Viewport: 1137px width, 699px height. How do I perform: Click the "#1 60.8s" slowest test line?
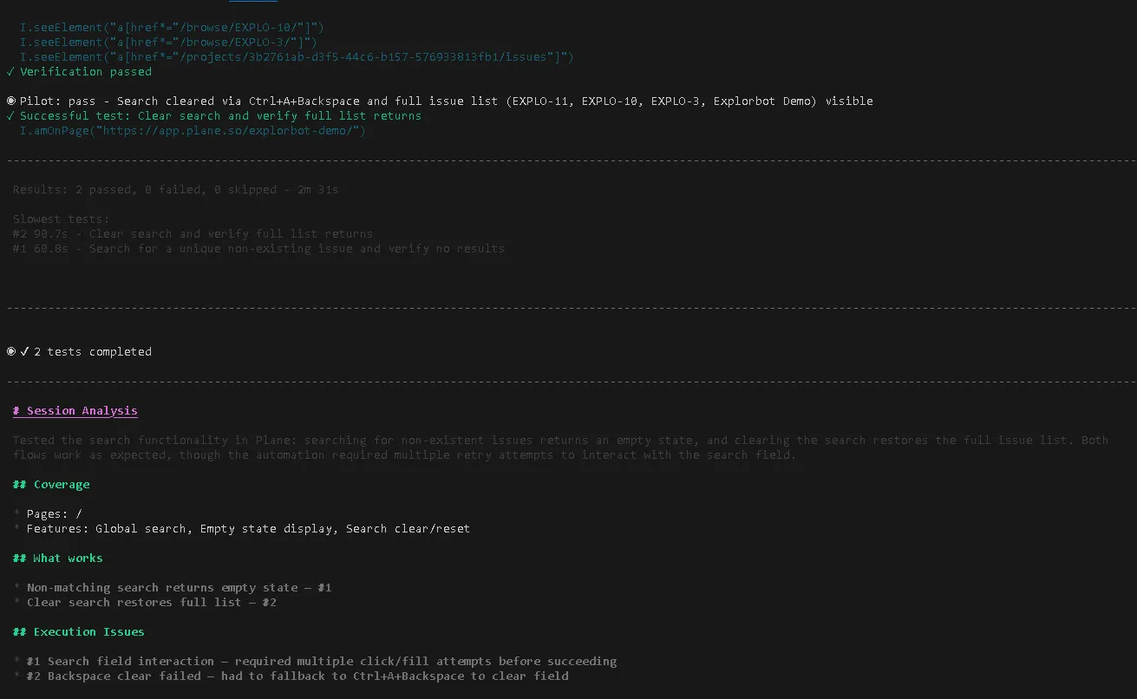pos(258,249)
